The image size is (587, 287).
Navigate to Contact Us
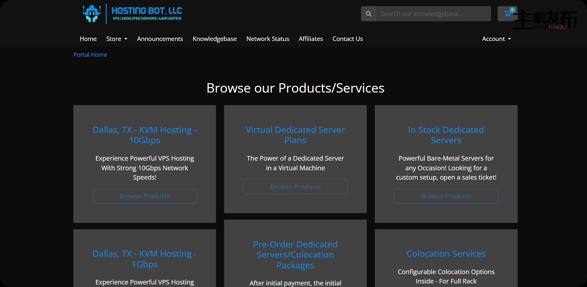(347, 39)
